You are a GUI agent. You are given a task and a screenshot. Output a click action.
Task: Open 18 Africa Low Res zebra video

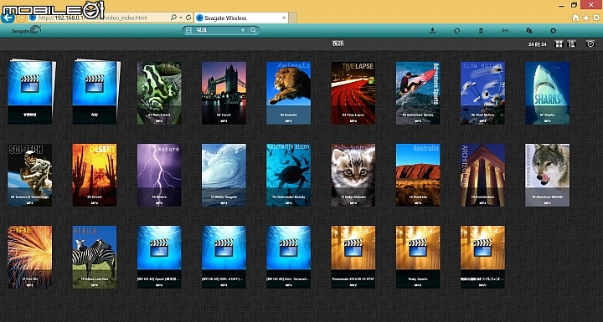(95, 257)
